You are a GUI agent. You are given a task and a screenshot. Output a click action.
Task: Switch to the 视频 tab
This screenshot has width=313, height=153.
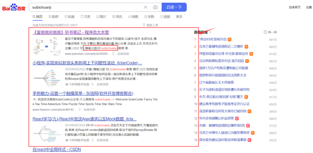(x=165, y=17)
